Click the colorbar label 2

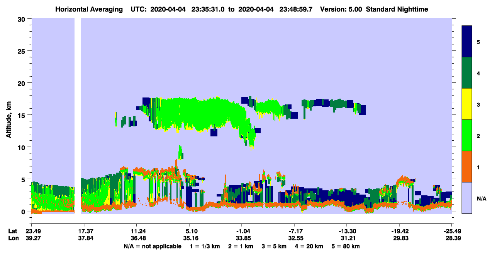[478, 136]
